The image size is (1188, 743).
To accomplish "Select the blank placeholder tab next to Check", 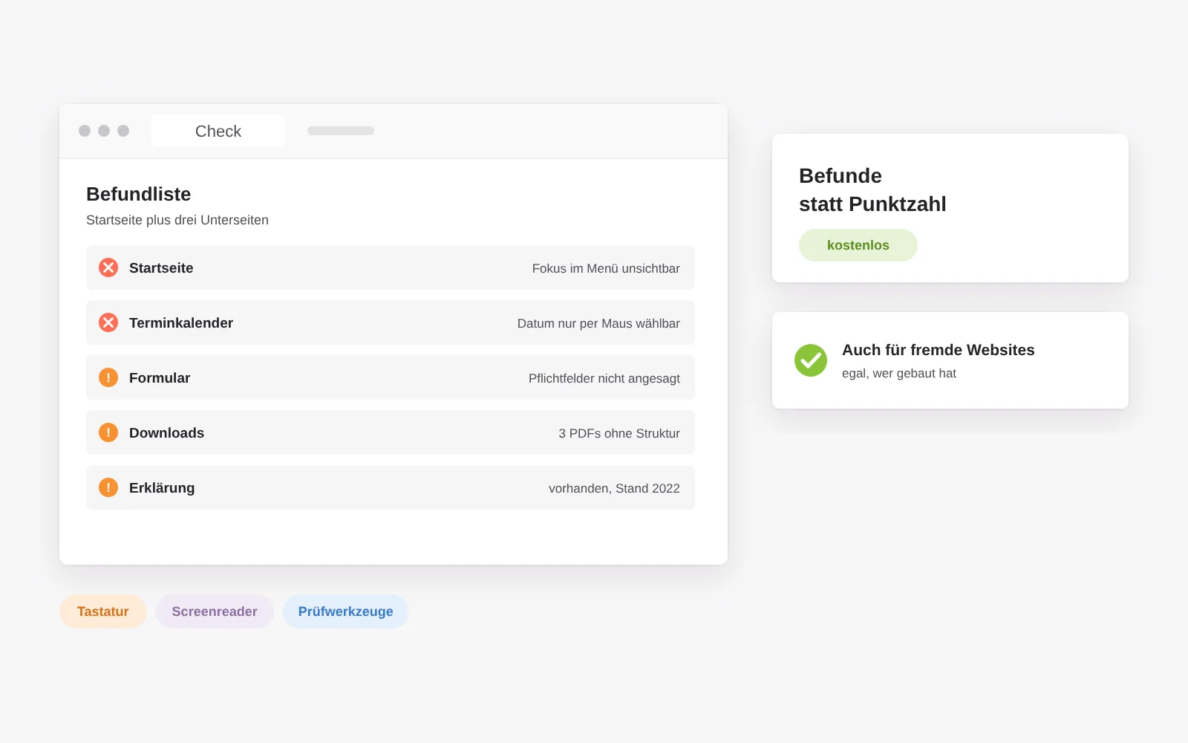I will pyautogui.click(x=341, y=131).
